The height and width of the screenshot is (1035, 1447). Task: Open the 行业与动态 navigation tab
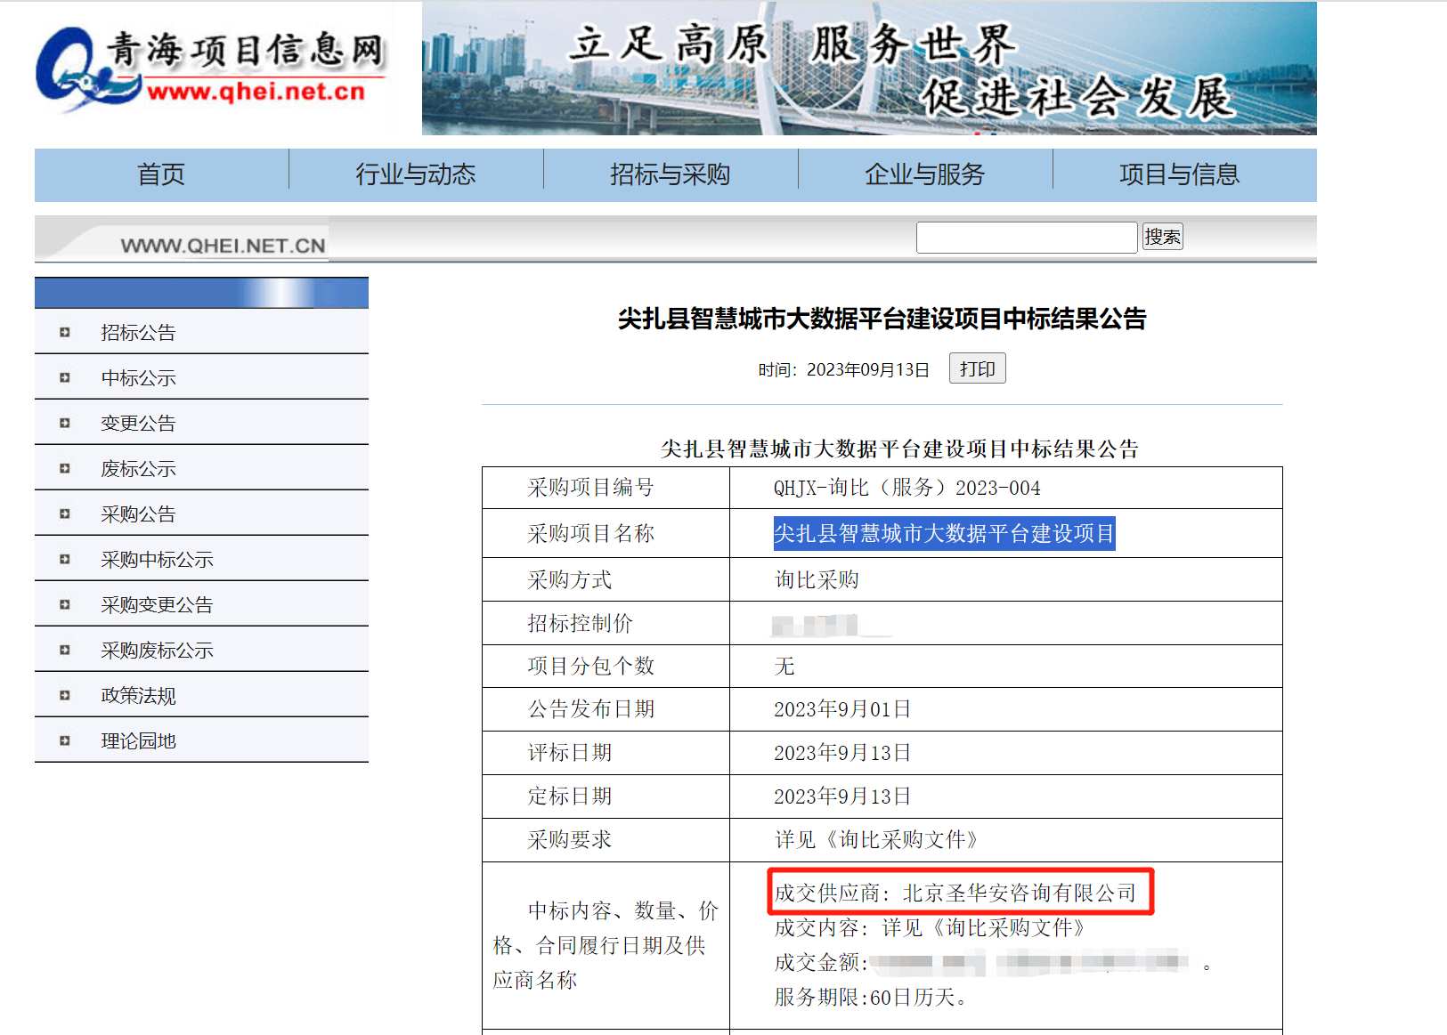point(416,174)
